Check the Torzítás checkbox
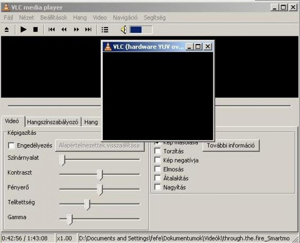The image size is (300, 243). click(x=158, y=151)
